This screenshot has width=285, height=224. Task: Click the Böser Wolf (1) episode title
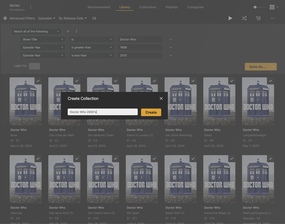tap(175, 213)
